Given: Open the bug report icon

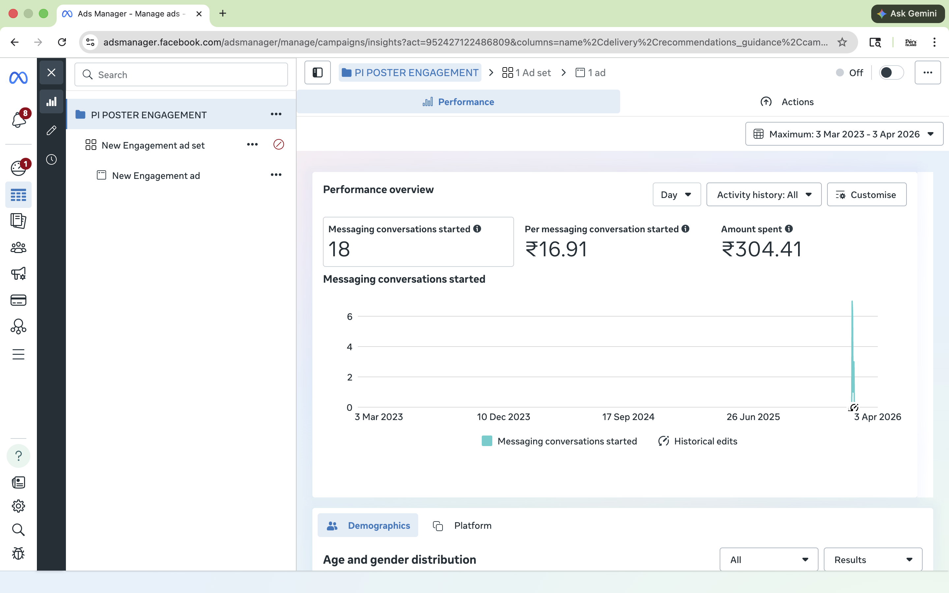Looking at the screenshot, I should coord(18,554).
